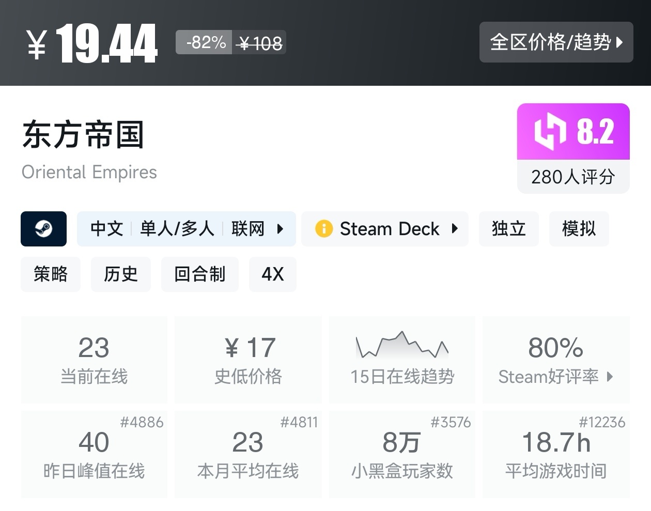The image size is (651, 511).
Task: Open the 史低价格 lowest price tile
Action: (248, 360)
